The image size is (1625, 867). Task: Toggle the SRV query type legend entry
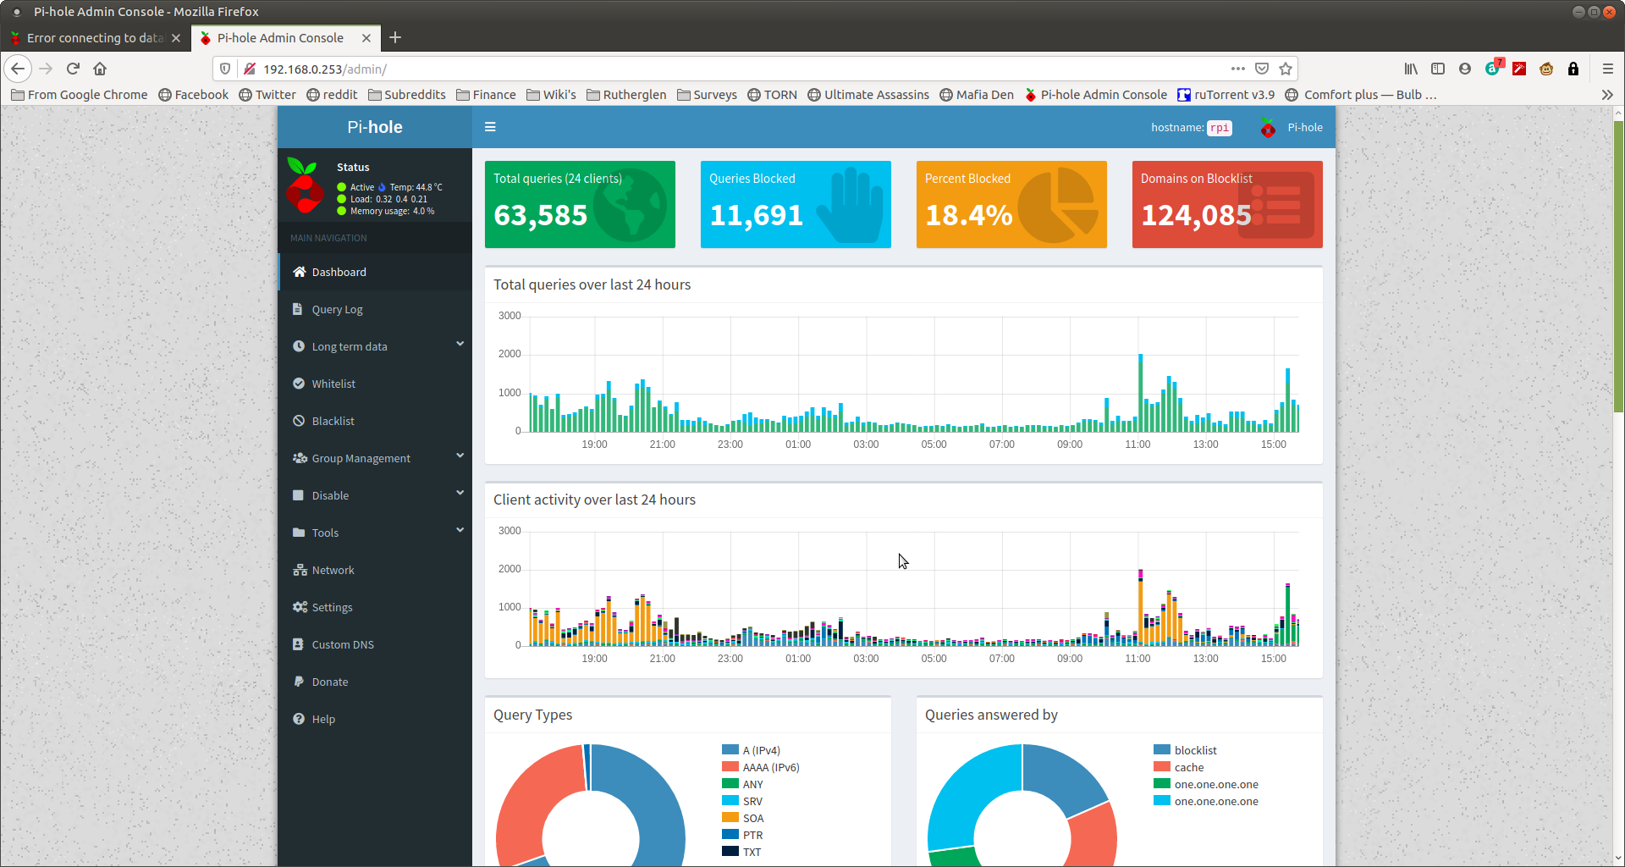[x=742, y=801]
